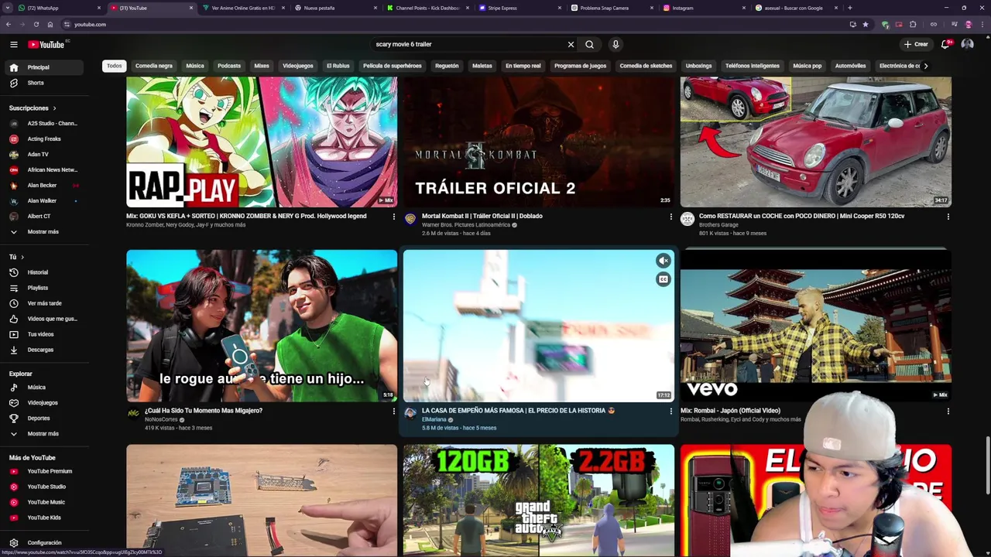Image resolution: width=991 pixels, height=557 pixels.
Task: Toggle captions on the preview video
Action: click(663, 279)
